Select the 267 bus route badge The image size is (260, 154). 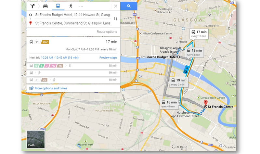point(45,42)
